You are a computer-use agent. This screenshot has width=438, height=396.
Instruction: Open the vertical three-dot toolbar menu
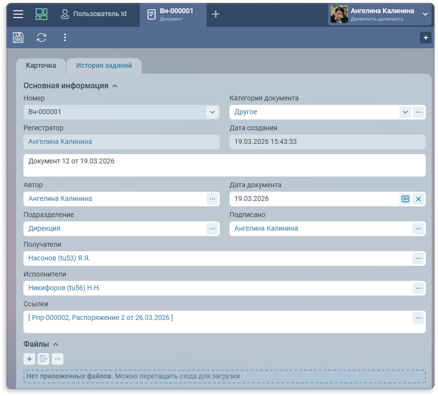point(65,38)
